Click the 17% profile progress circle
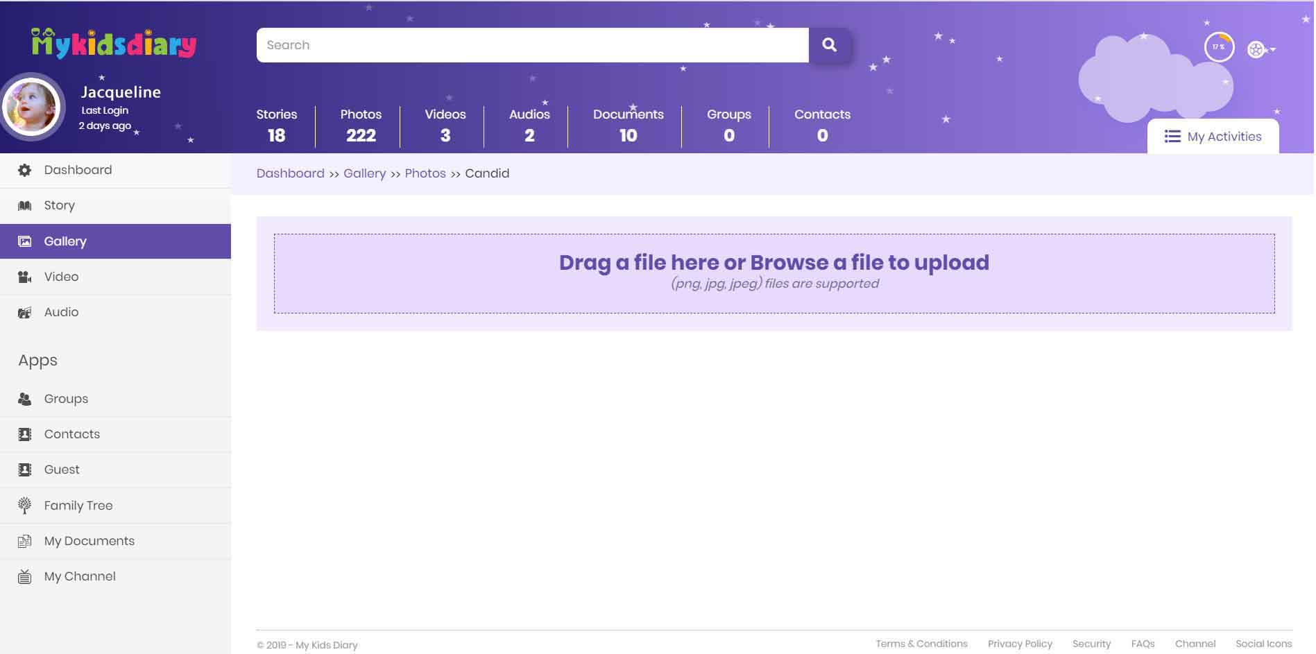The height and width of the screenshot is (654, 1316). click(1219, 47)
